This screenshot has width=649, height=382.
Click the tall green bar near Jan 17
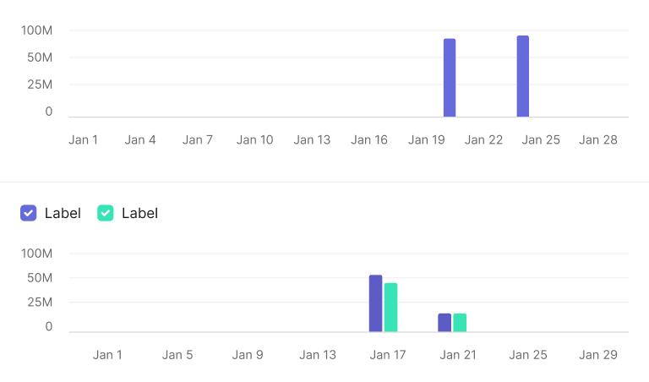(390, 308)
